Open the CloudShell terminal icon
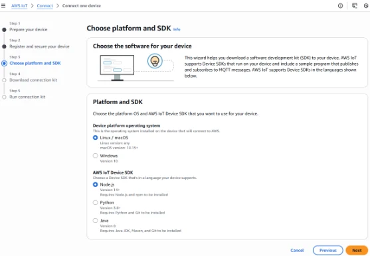The image size is (370, 256). (x=355, y=6)
